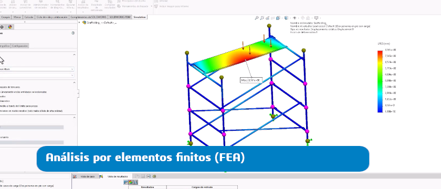Expand Herramientas de trazado dropdown arrow
The image size is (441, 189).
(x=152, y=6)
